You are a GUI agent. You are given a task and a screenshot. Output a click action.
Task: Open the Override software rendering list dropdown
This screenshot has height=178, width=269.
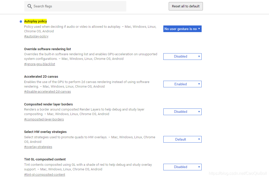[x=182, y=56]
